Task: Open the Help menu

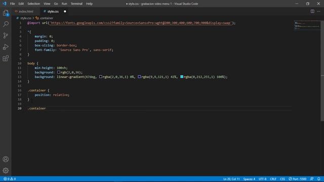Action: (89, 4)
